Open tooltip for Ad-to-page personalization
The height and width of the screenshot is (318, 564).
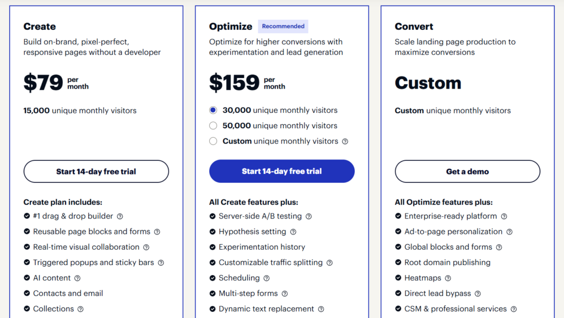(x=509, y=231)
